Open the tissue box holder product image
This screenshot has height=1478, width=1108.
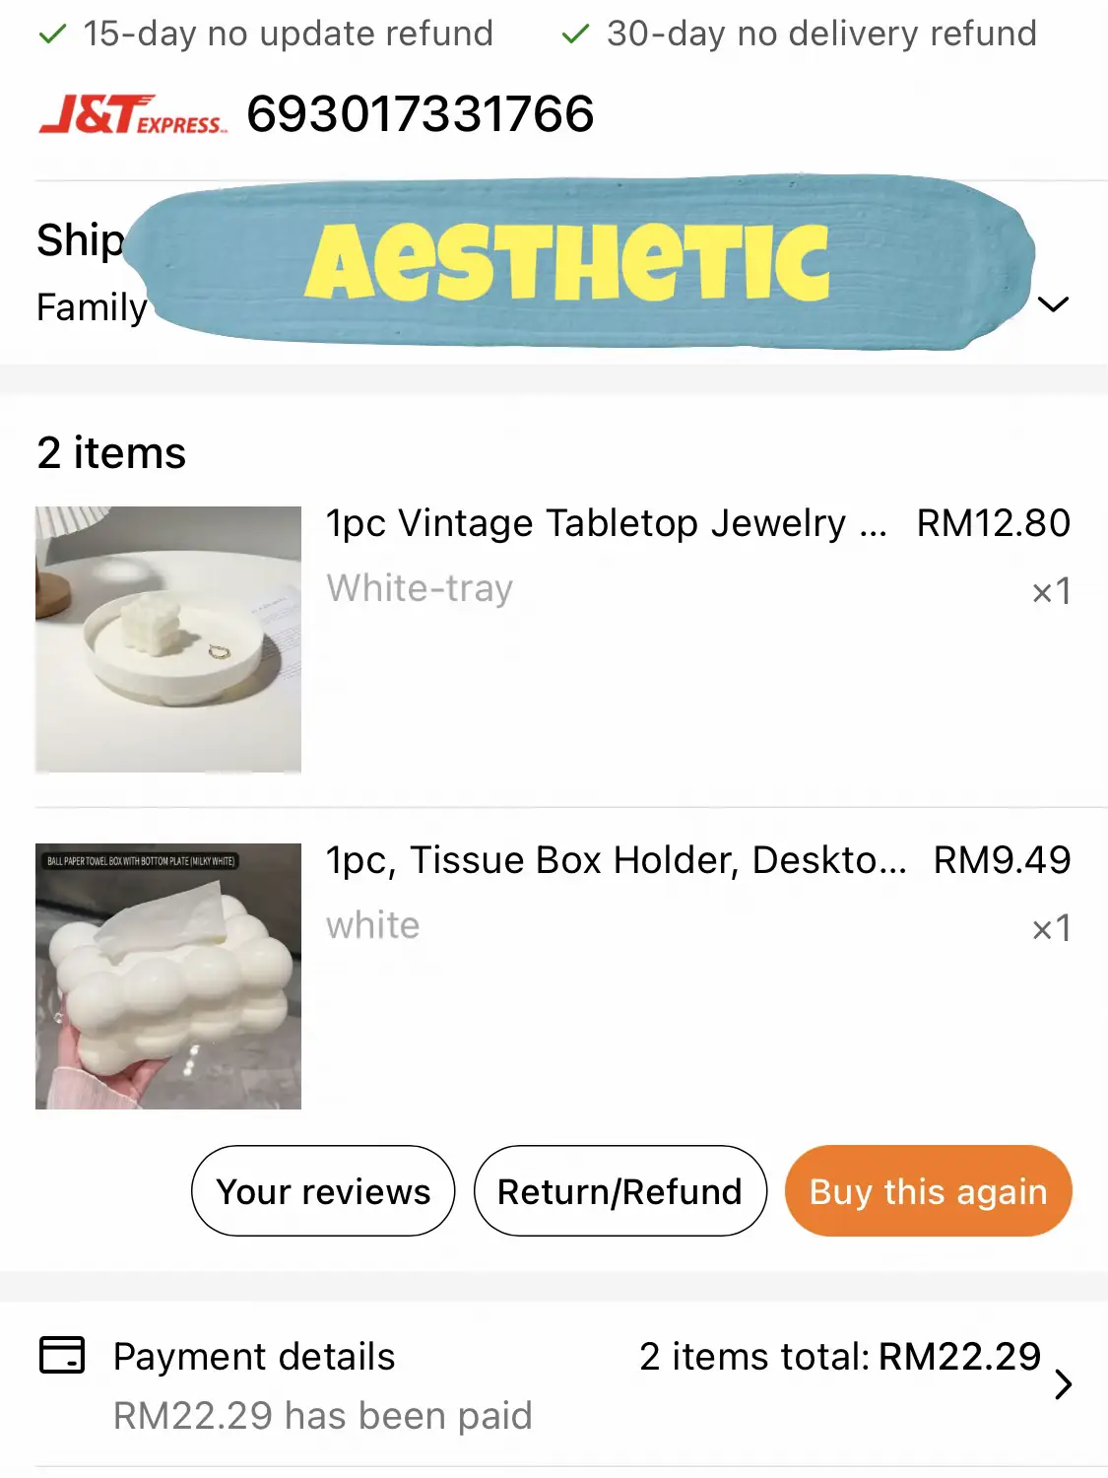click(x=168, y=976)
